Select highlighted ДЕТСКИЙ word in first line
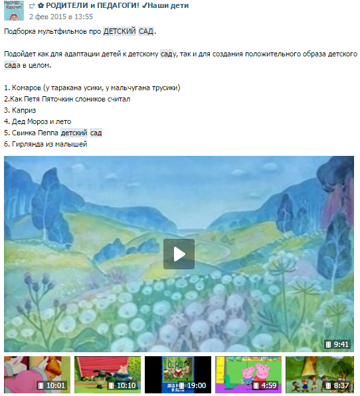360x396 pixels. pyautogui.click(x=120, y=32)
